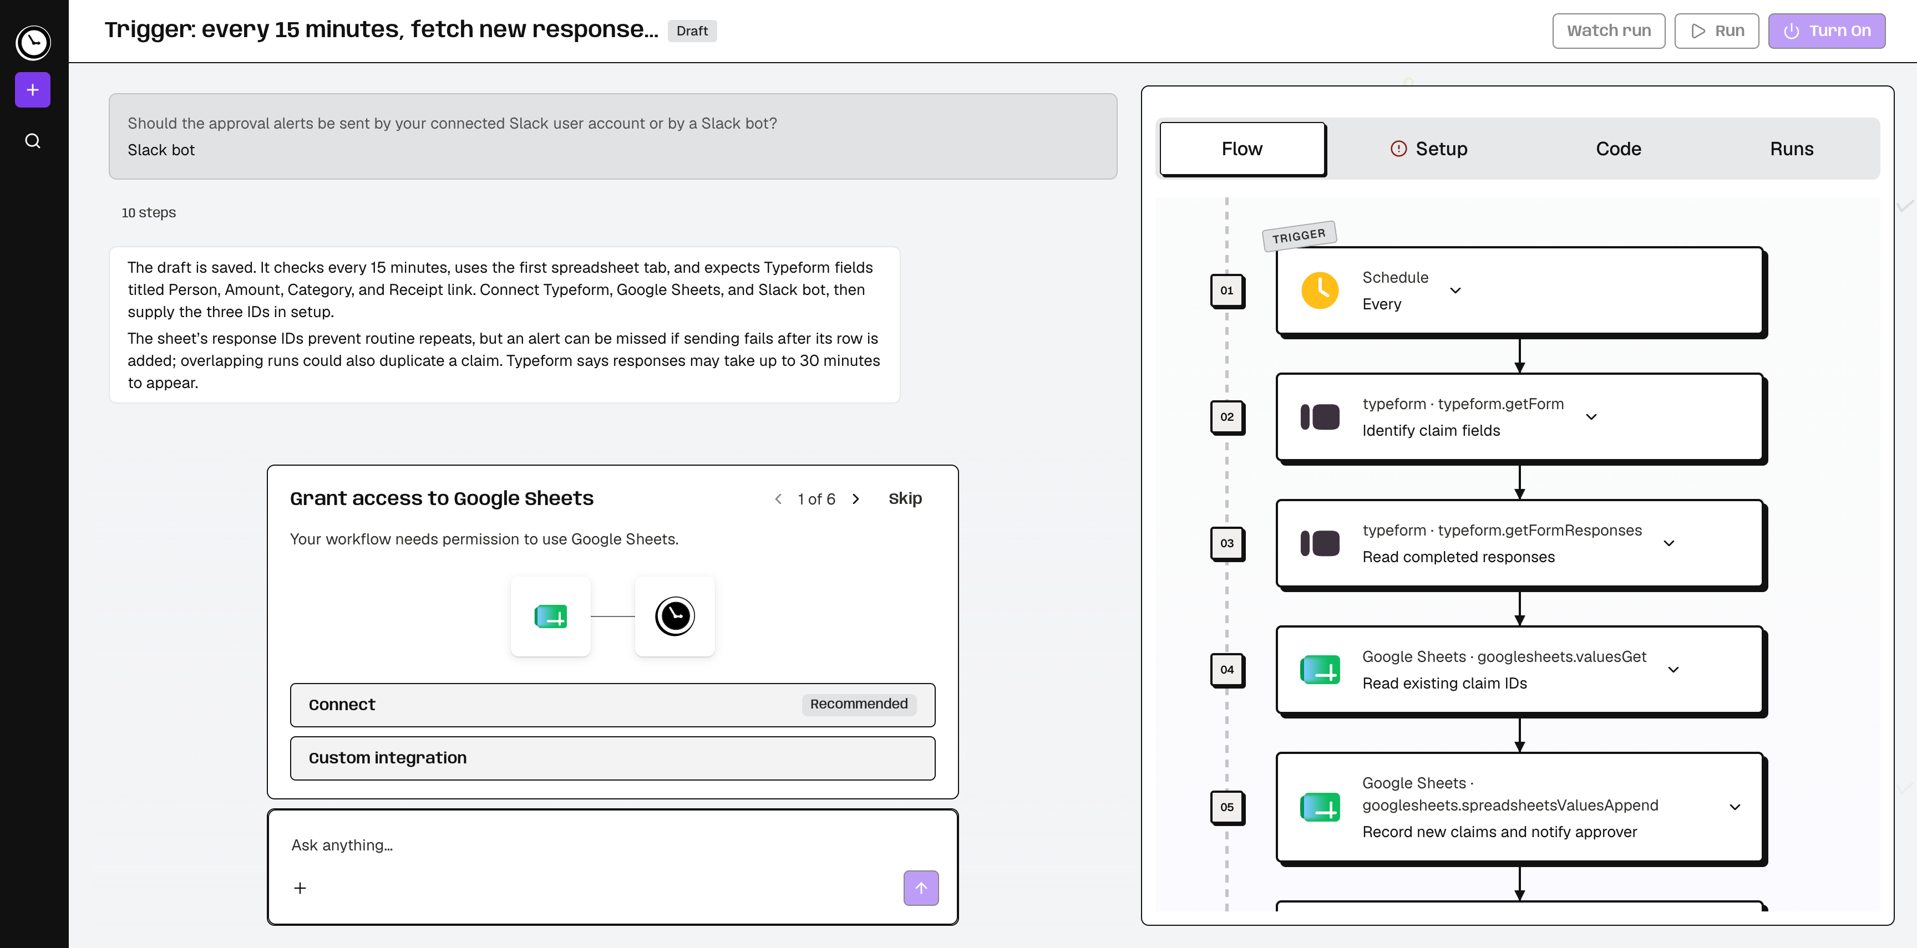Screen dimensions: 1917x948
Task: Expand the typeform.getFormResponses step
Action: point(1669,543)
